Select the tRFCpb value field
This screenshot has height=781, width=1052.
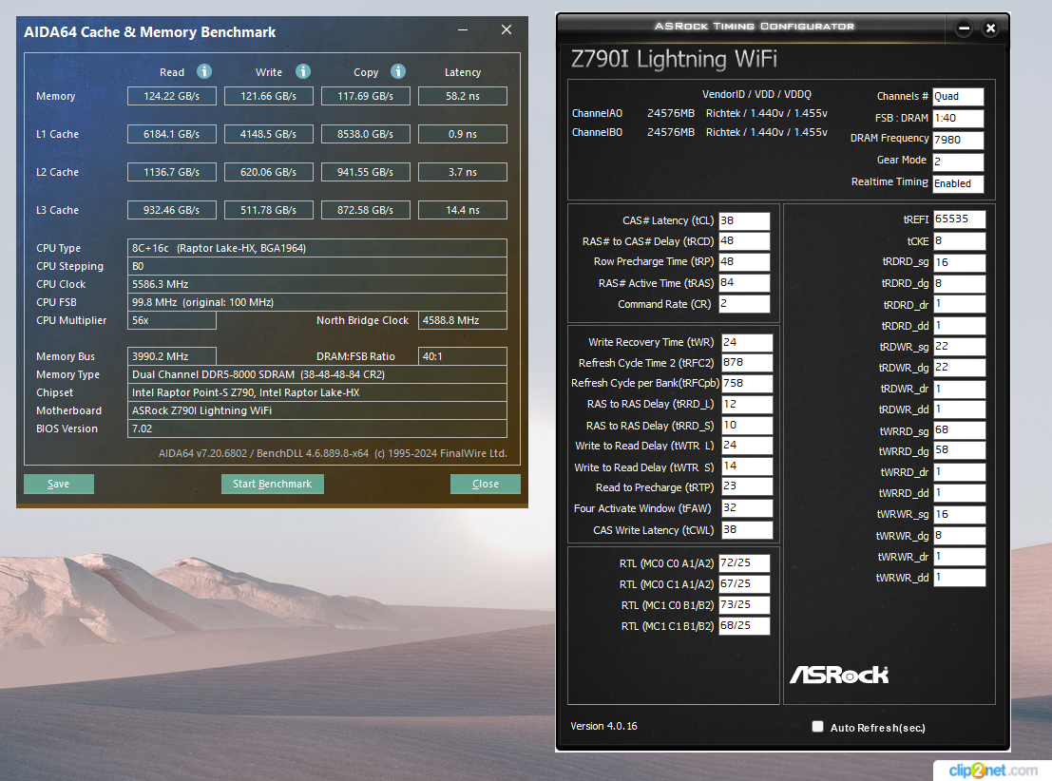[747, 383]
